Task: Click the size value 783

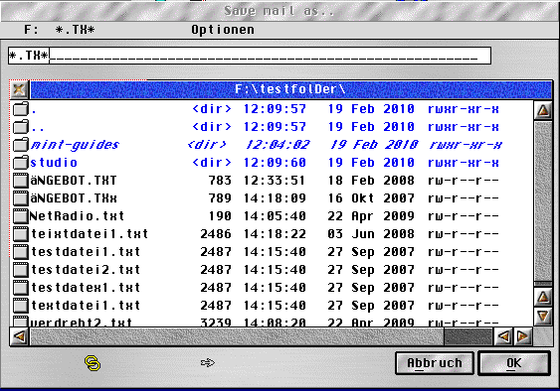Action: [220, 181]
